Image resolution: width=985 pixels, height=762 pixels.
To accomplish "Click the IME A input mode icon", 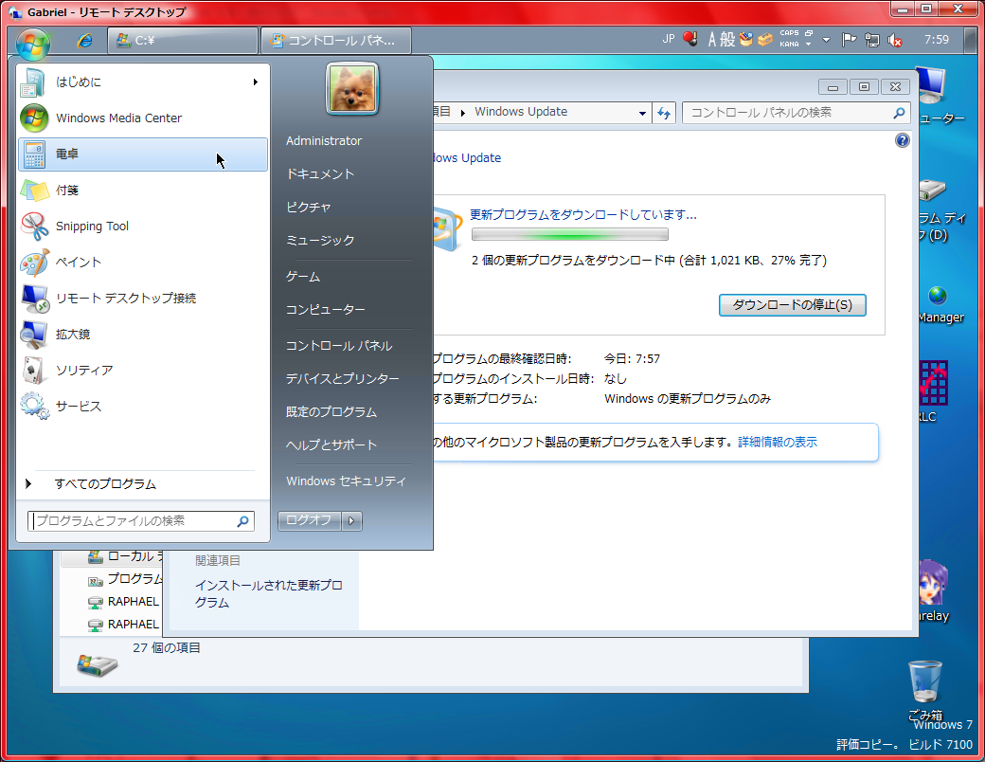I will tap(711, 40).
